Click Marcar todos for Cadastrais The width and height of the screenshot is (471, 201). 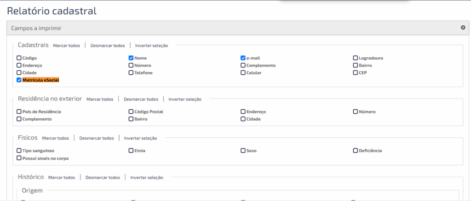pos(66,45)
